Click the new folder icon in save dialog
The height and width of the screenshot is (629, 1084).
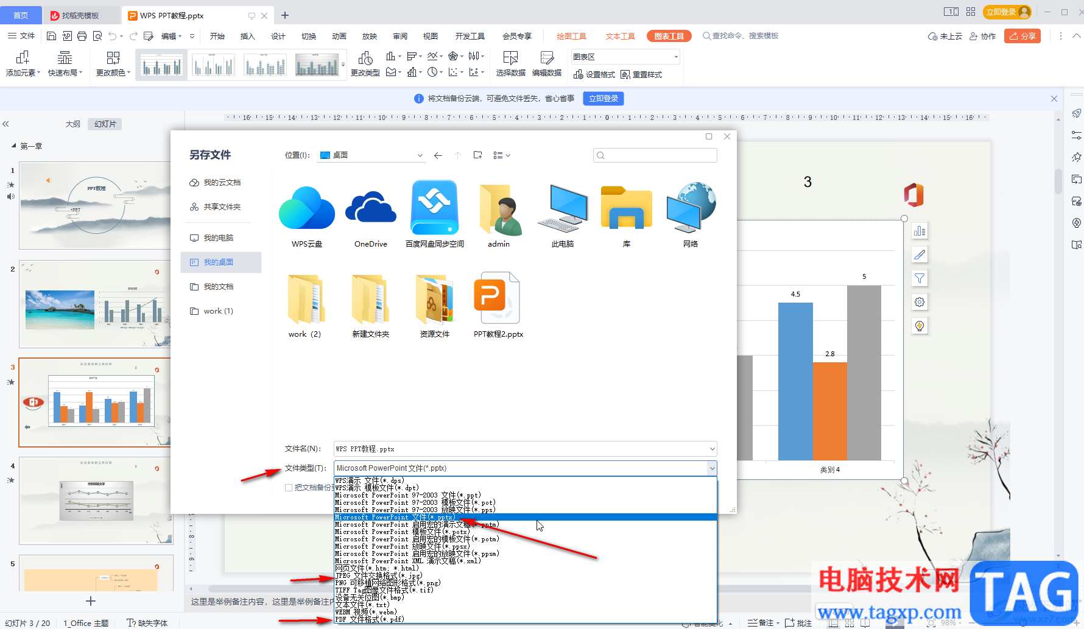click(478, 155)
